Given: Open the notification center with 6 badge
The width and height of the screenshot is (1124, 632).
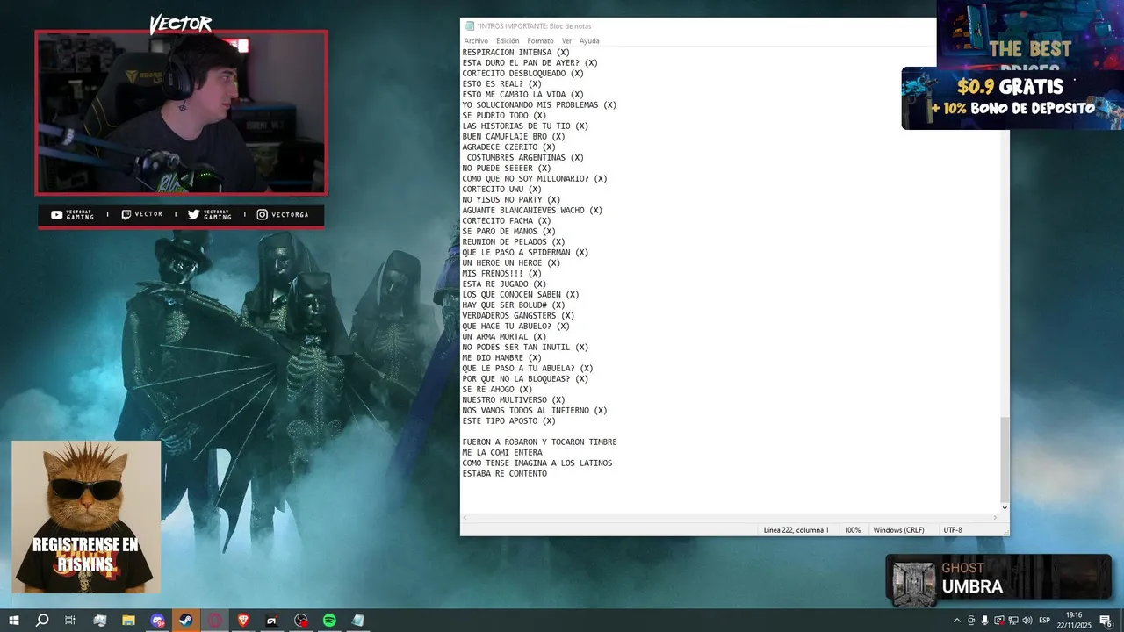Looking at the screenshot, I should [1106, 621].
